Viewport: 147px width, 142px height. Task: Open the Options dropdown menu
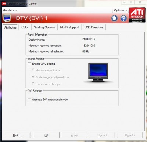point(121,10)
